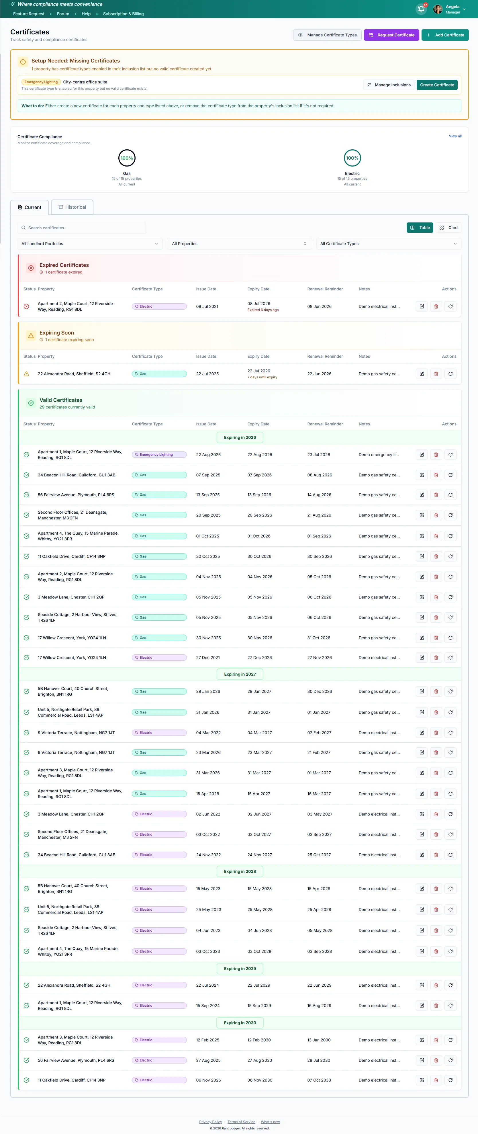Click Manage Inclusions for City-centre office suite
The height and width of the screenshot is (1134, 478).
click(389, 85)
